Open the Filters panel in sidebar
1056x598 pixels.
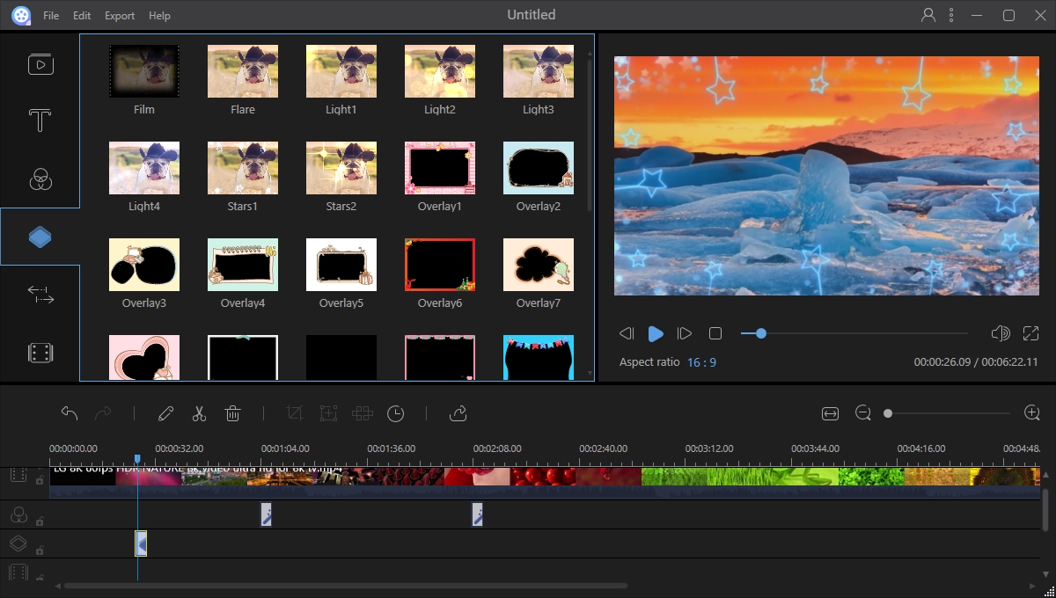[40, 179]
